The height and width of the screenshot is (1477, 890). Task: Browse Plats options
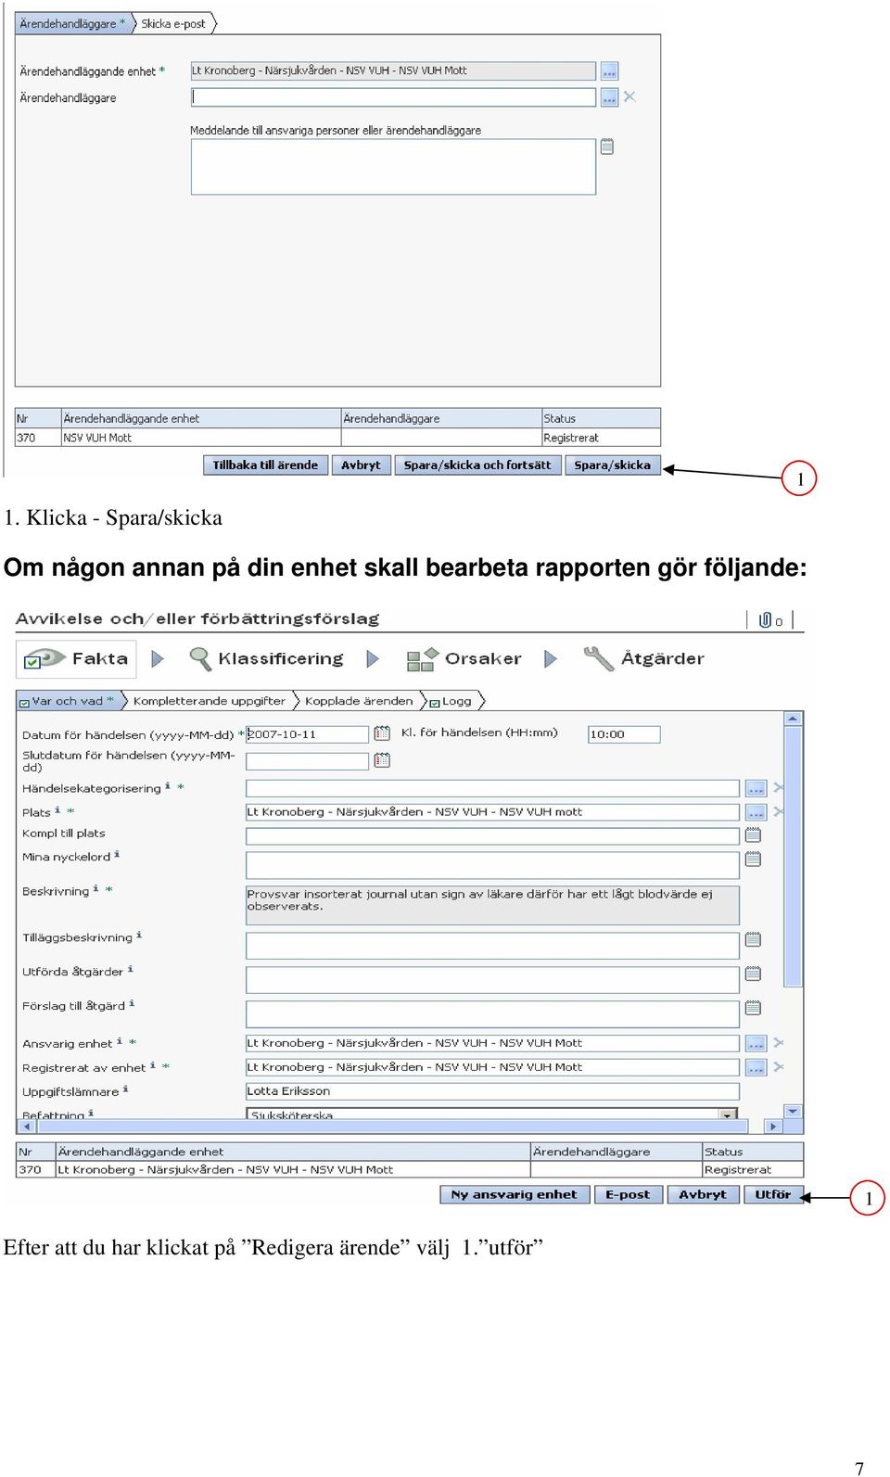tap(756, 812)
